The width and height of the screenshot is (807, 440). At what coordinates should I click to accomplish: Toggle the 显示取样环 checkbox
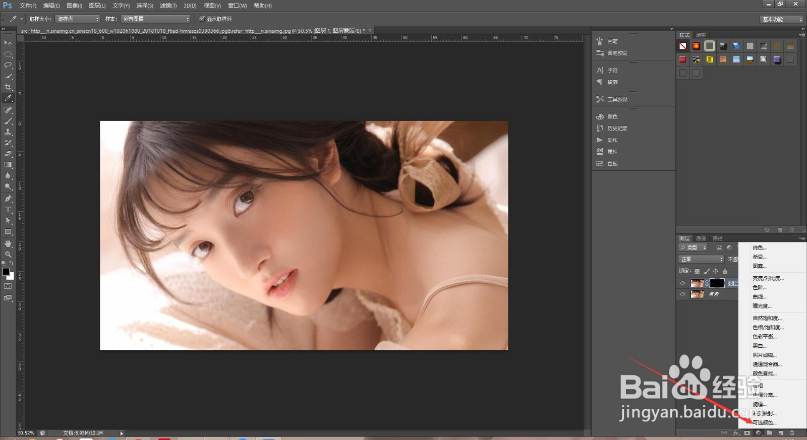(x=202, y=19)
